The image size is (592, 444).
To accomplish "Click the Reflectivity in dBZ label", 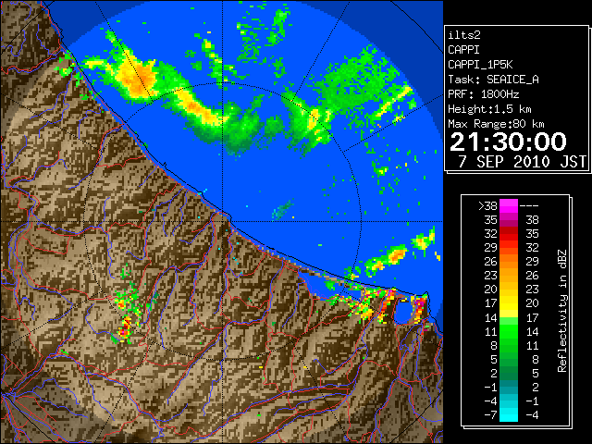I will pyautogui.click(x=561, y=311).
